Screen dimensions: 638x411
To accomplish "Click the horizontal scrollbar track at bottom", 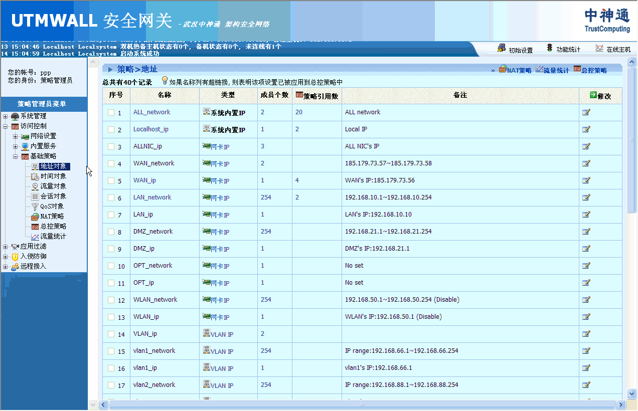I will coord(351,404).
